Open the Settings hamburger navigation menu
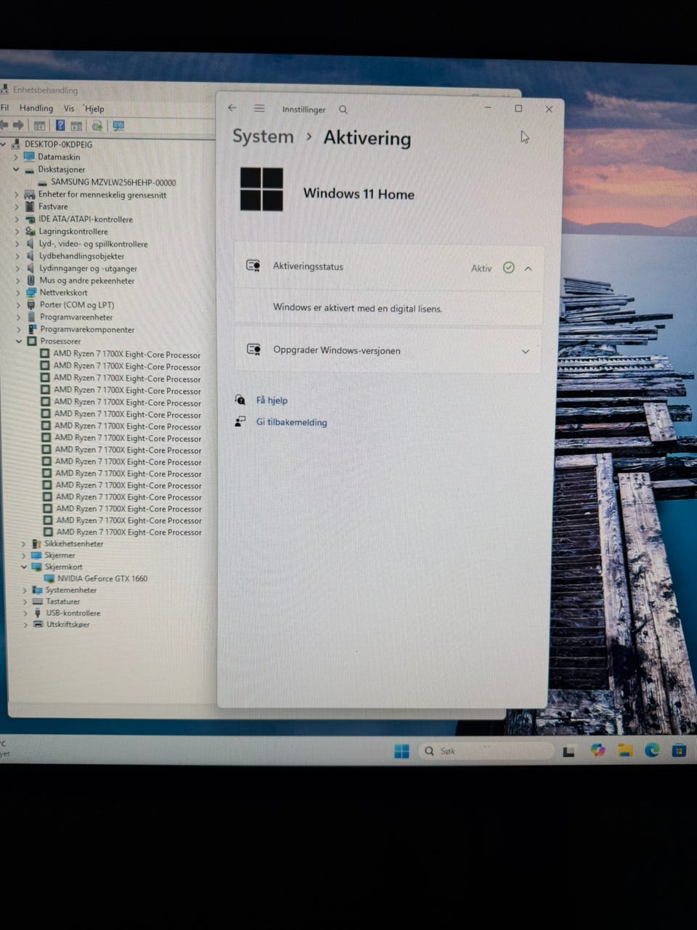 [x=259, y=108]
